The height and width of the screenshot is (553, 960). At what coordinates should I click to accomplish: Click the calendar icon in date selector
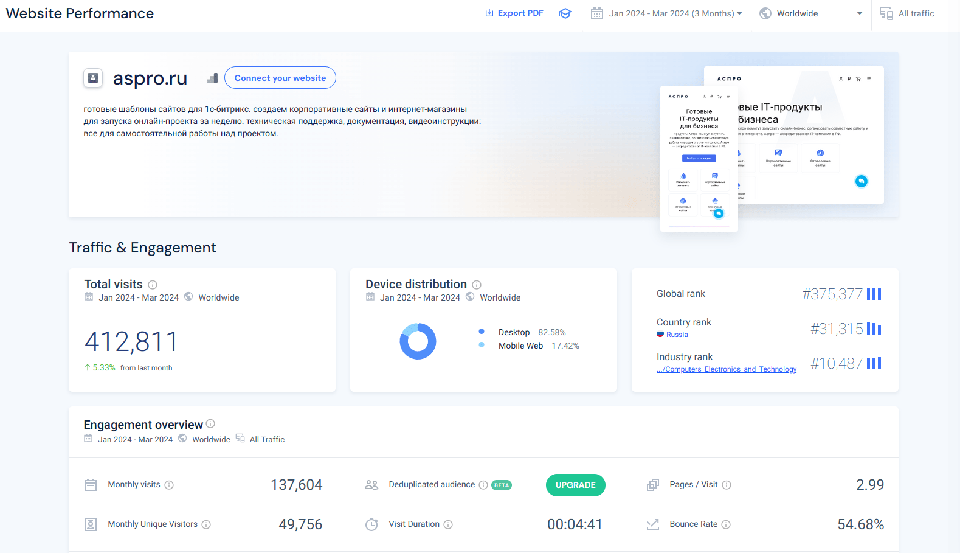(597, 13)
